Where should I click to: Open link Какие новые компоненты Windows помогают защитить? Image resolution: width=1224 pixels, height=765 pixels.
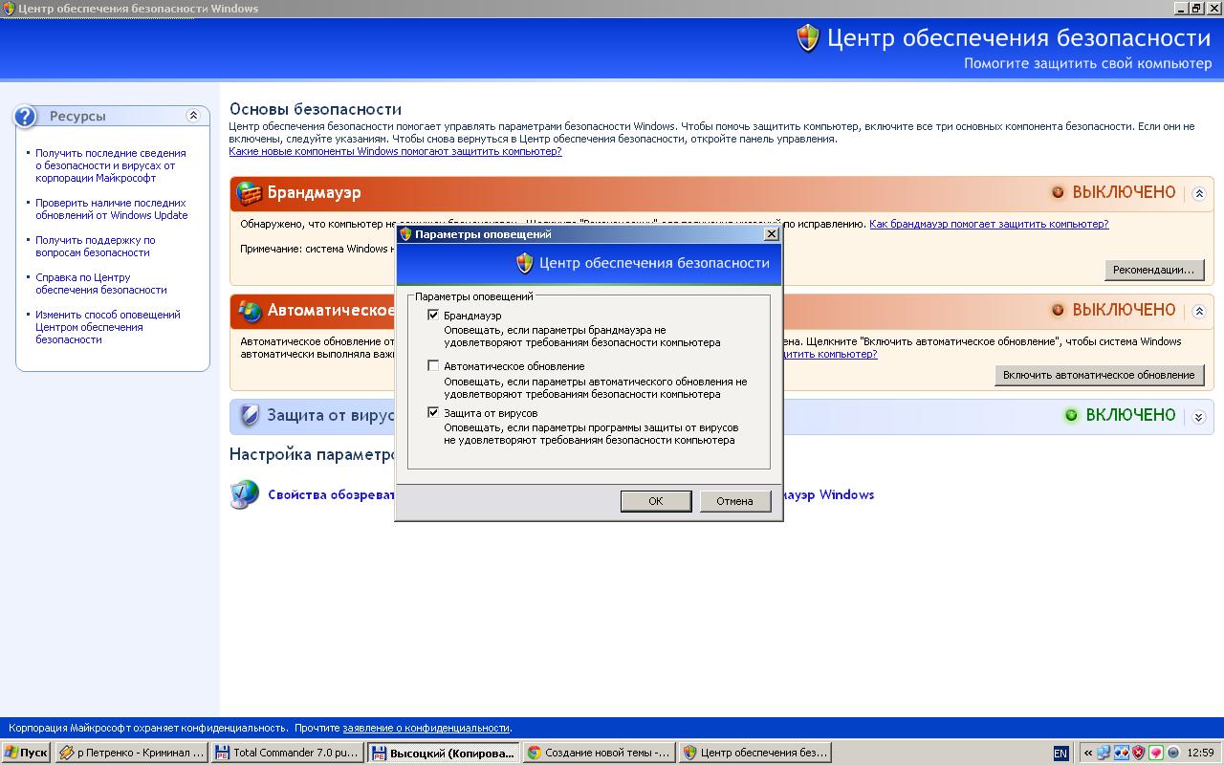click(395, 151)
